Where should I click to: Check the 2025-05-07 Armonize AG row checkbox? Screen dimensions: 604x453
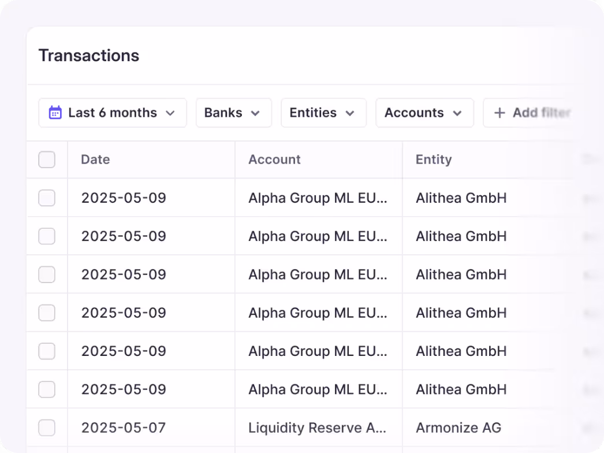coord(47,428)
